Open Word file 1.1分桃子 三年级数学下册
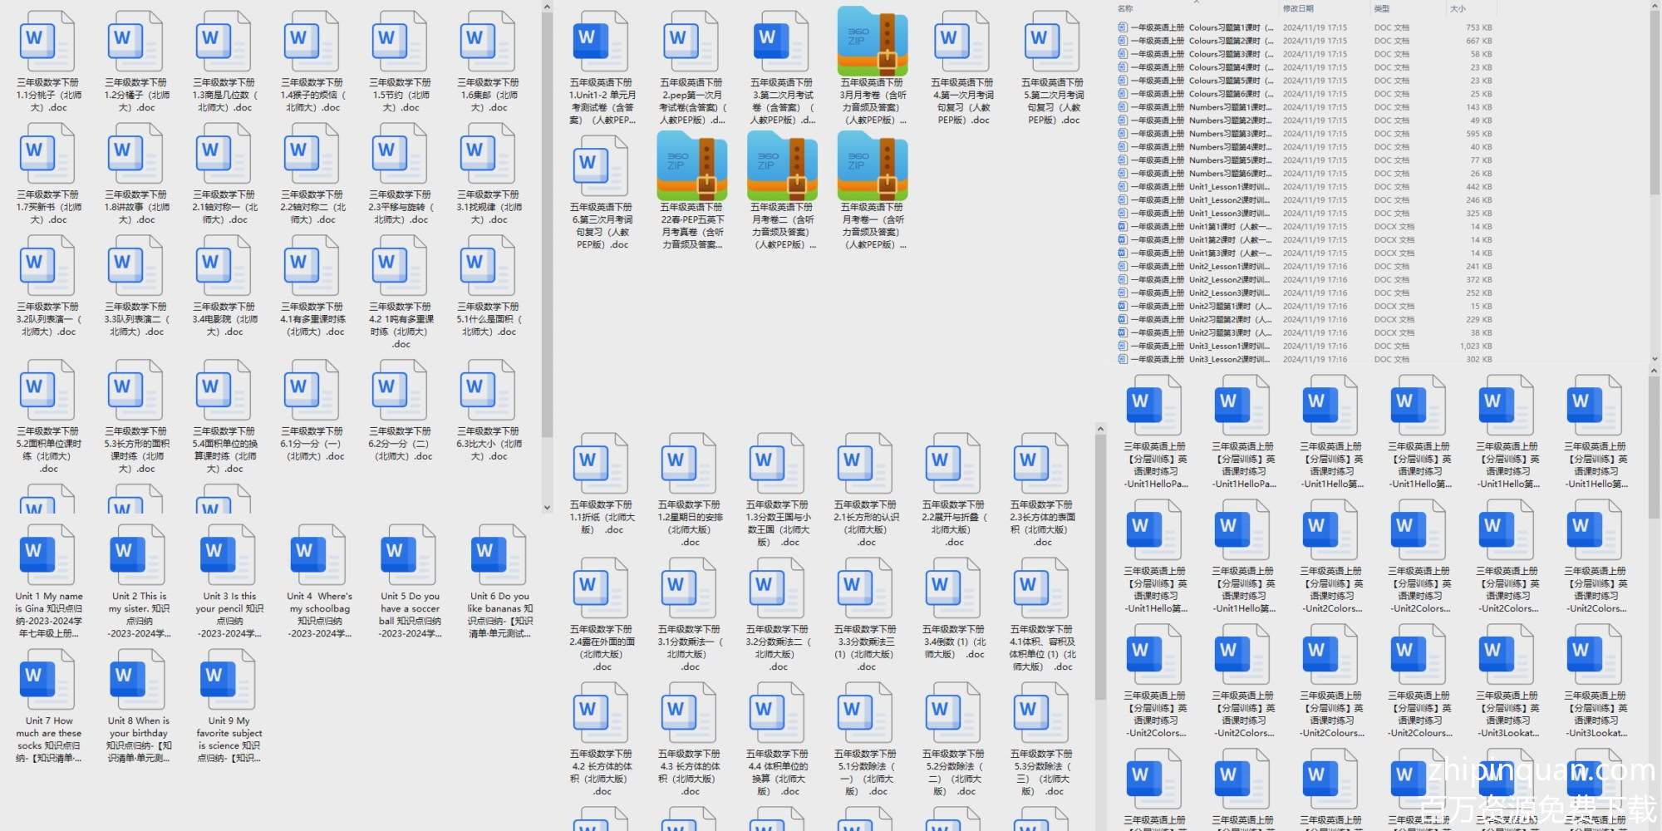1662x831 pixels. pyautogui.click(x=48, y=42)
